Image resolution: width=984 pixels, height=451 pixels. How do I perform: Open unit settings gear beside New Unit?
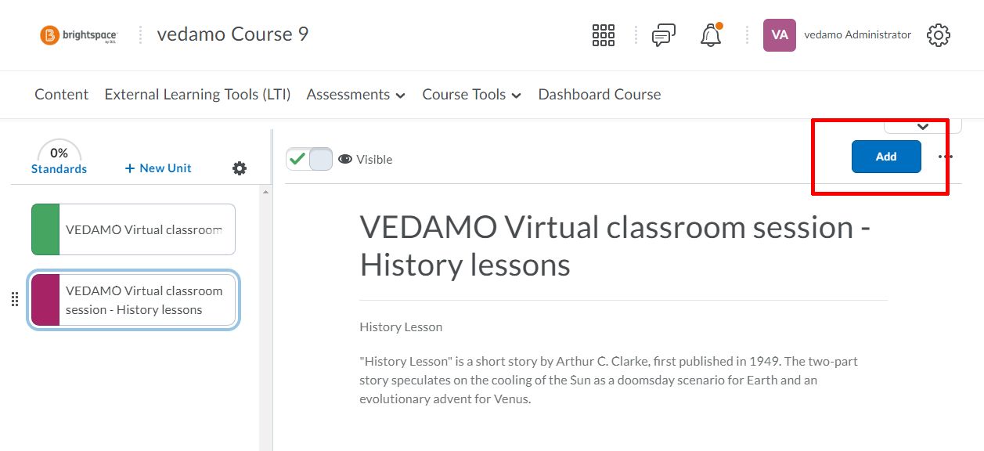tap(240, 168)
